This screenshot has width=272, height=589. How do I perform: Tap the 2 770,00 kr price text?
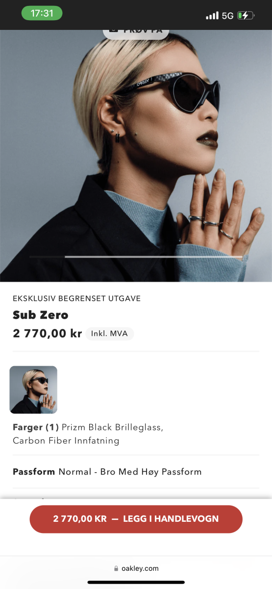coord(47,333)
